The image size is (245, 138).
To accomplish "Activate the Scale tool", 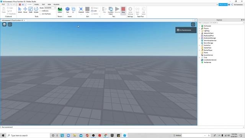I will (31, 10).
